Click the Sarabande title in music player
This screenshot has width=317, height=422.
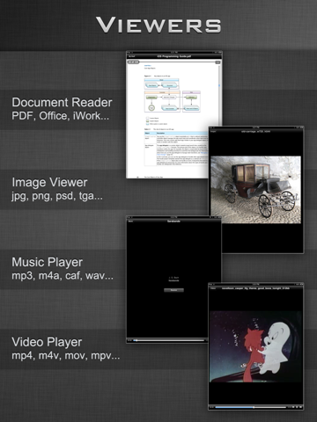[x=173, y=222]
